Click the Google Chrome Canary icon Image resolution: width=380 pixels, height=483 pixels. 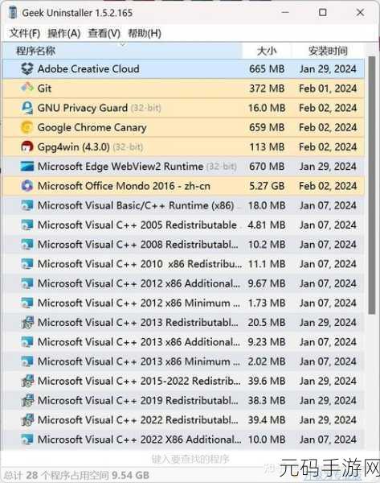pos(27,127)
